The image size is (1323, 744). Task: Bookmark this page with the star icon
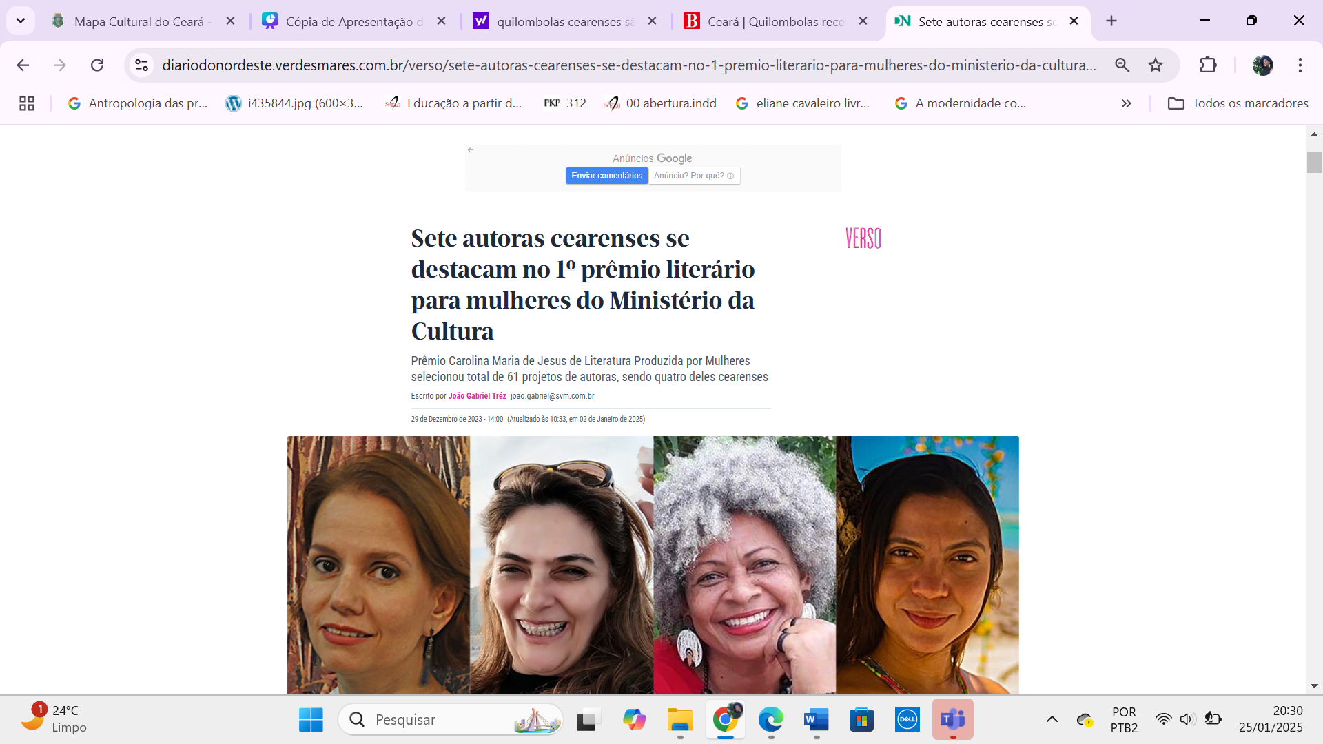[x=1156, y=65]
